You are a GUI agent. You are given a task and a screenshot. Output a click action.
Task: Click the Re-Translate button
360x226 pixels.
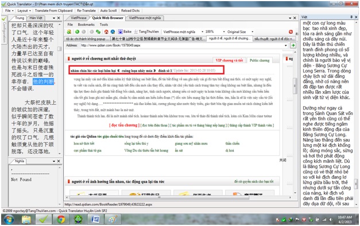coord(86,10)
